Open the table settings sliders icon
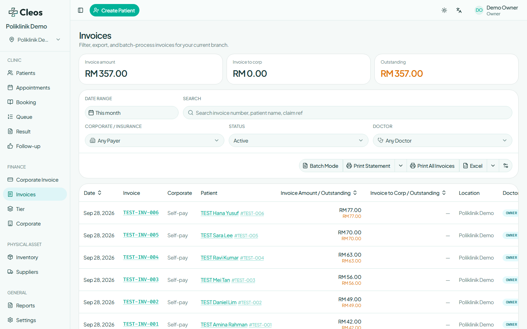 [x=506, y=166]
